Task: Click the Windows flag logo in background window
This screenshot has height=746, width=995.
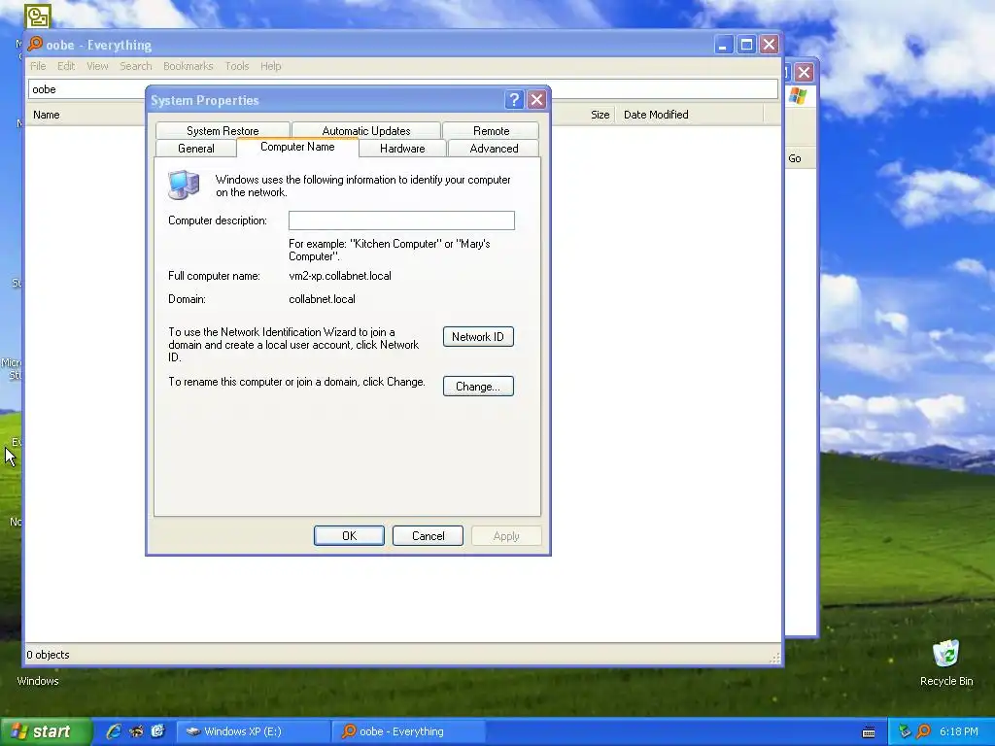Action: pos(798,96)
